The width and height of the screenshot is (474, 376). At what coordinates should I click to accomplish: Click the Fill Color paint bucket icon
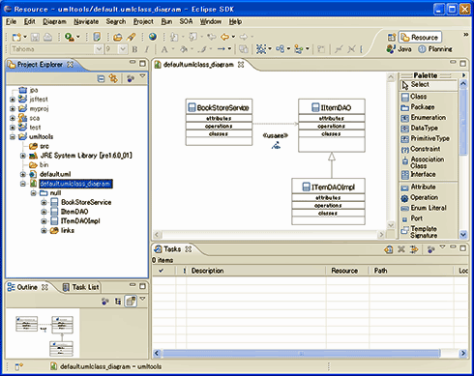coord(184,49)
